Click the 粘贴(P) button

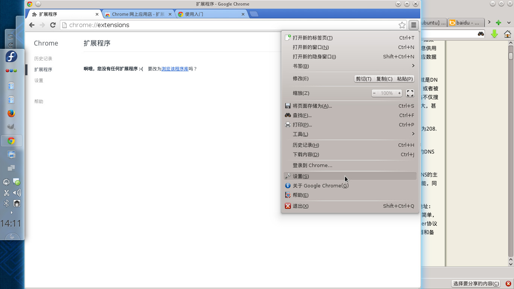tap(405, 79)
